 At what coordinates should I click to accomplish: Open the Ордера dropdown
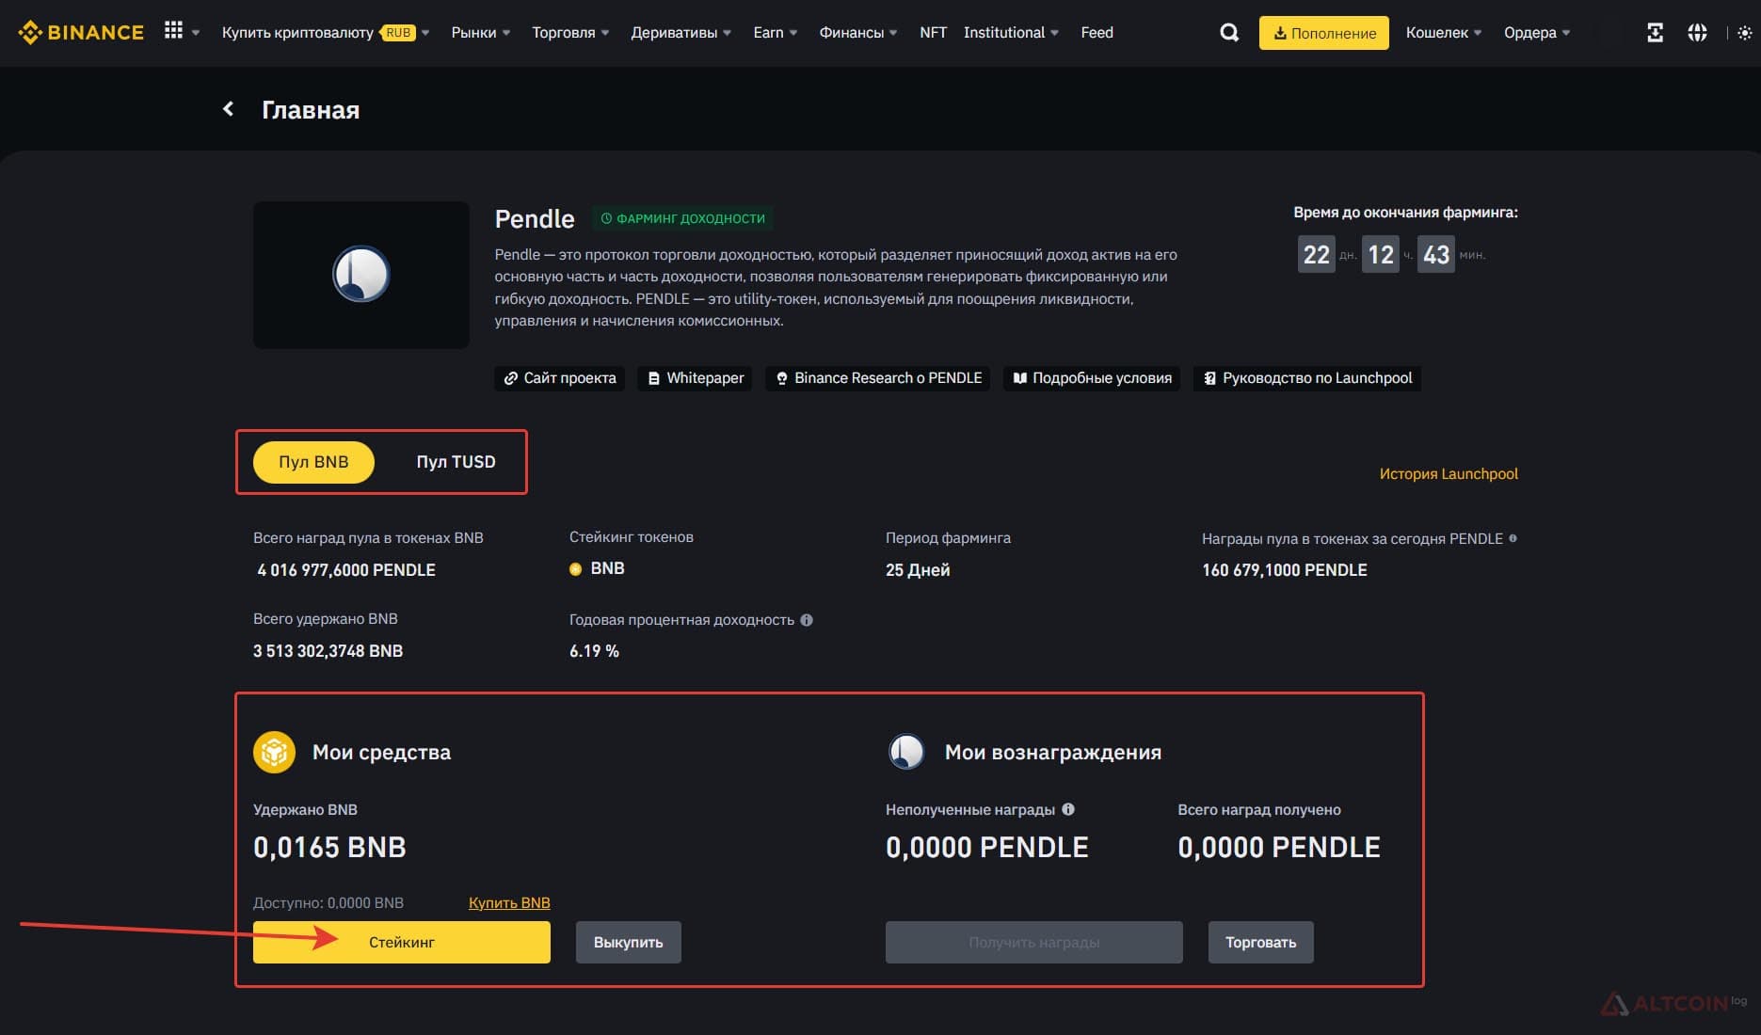[x=1536, y=33]
